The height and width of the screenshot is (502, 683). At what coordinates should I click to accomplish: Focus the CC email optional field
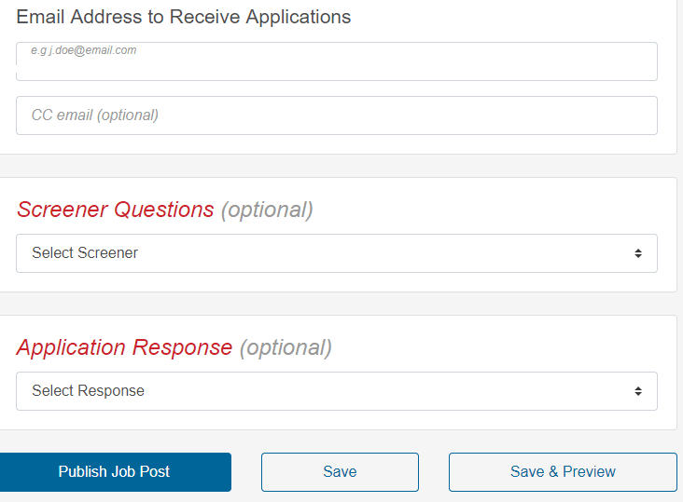point(337,115)
